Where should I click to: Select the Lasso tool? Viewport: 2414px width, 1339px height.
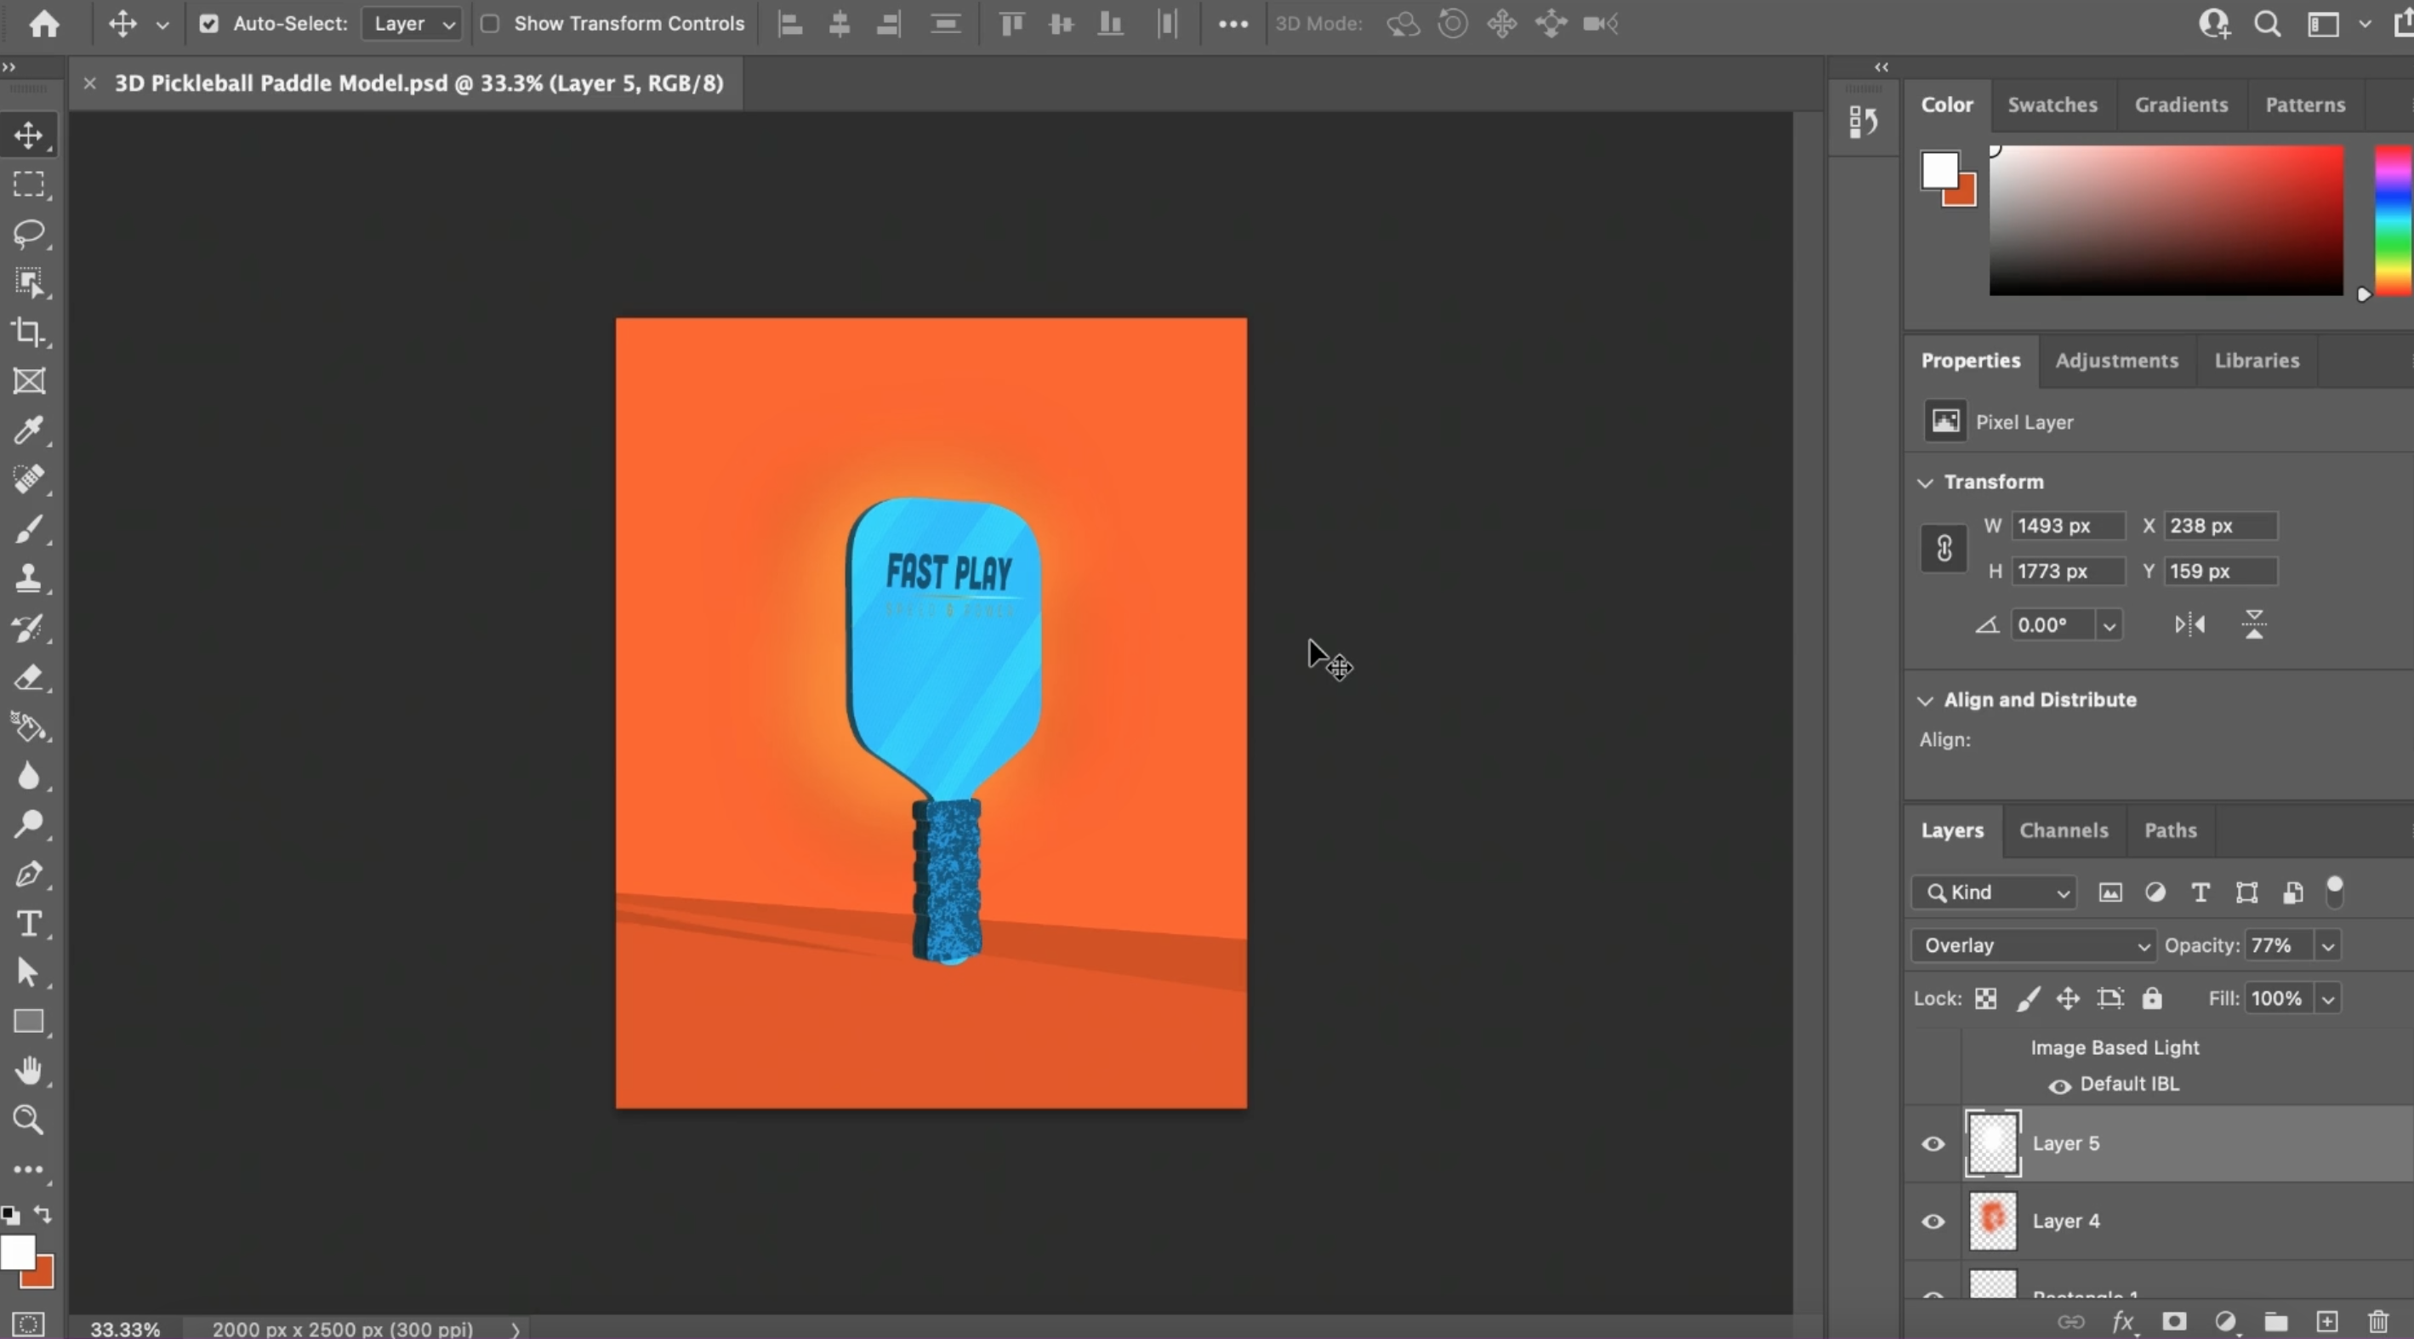(x=28, y=233)
